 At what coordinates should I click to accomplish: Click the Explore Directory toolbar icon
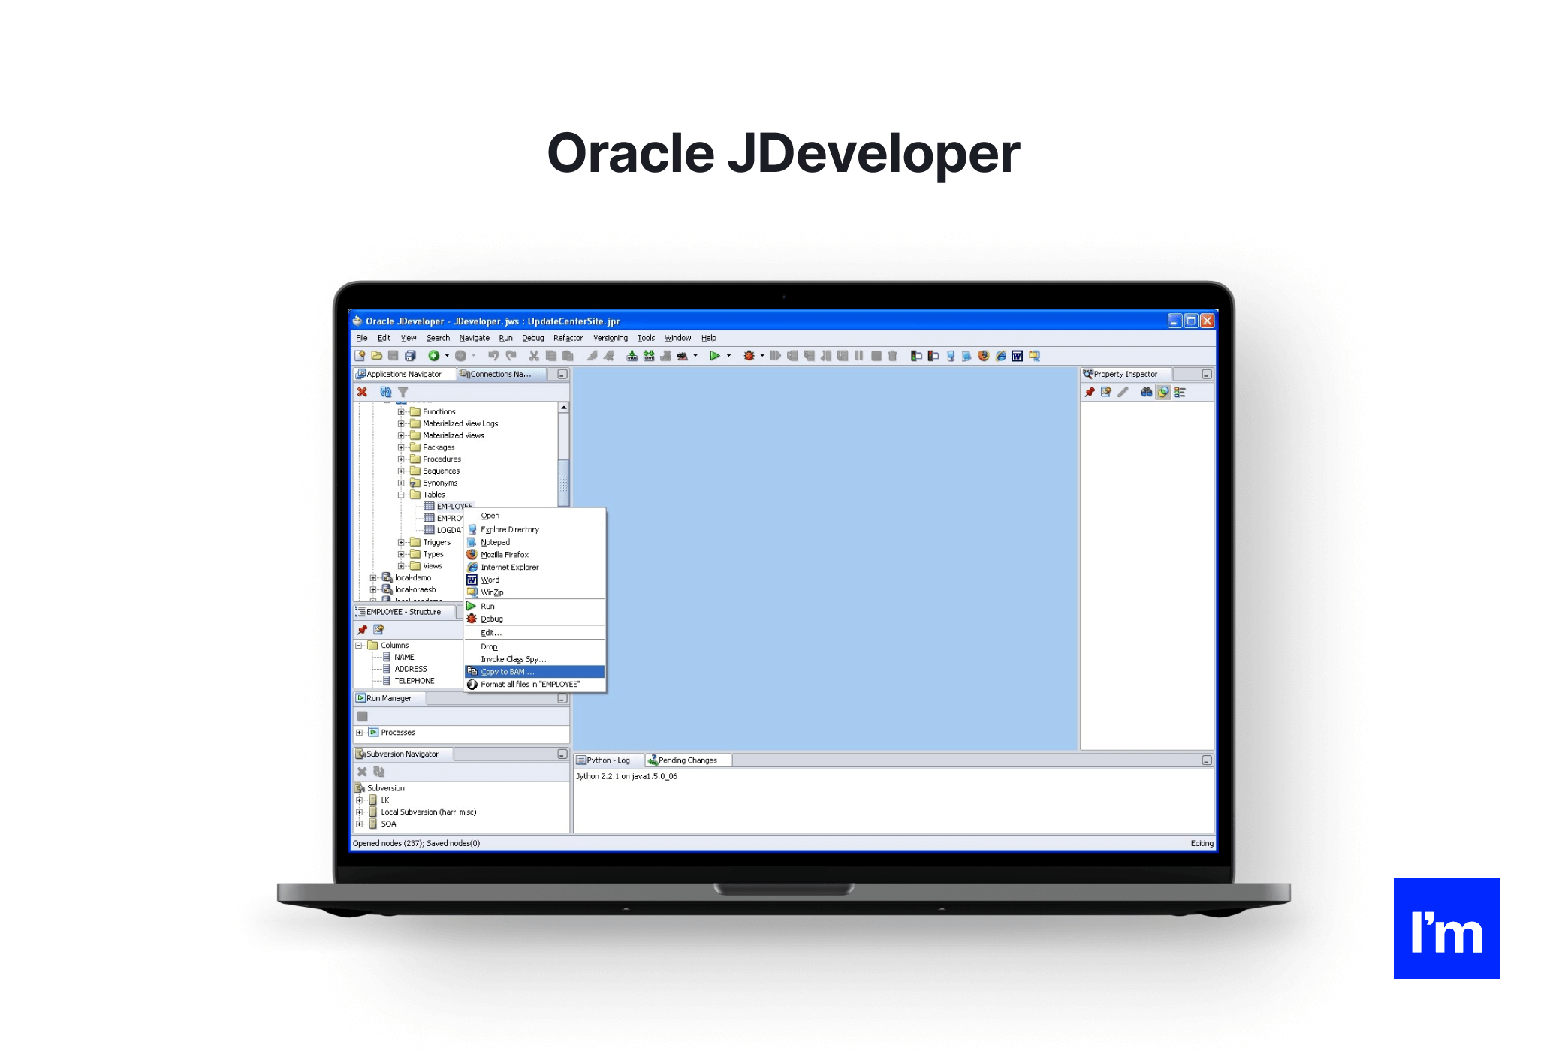(951, 356)
